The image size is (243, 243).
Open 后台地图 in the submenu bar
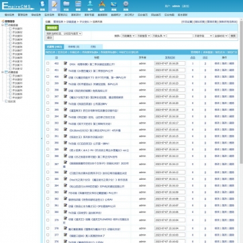click(169, 15)
